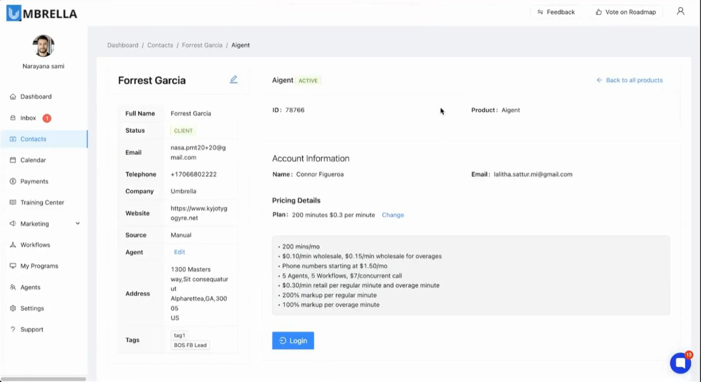The image size is (701, 382).
Task: Click the Login button
Action: tap(293, 341)
